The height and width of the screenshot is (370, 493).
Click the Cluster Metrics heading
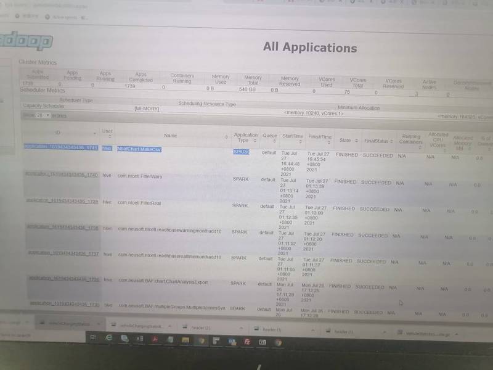pyautogui.click(x=38, y=62)
